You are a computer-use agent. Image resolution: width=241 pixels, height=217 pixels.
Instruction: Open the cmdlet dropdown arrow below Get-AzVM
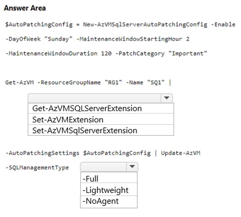167,98
